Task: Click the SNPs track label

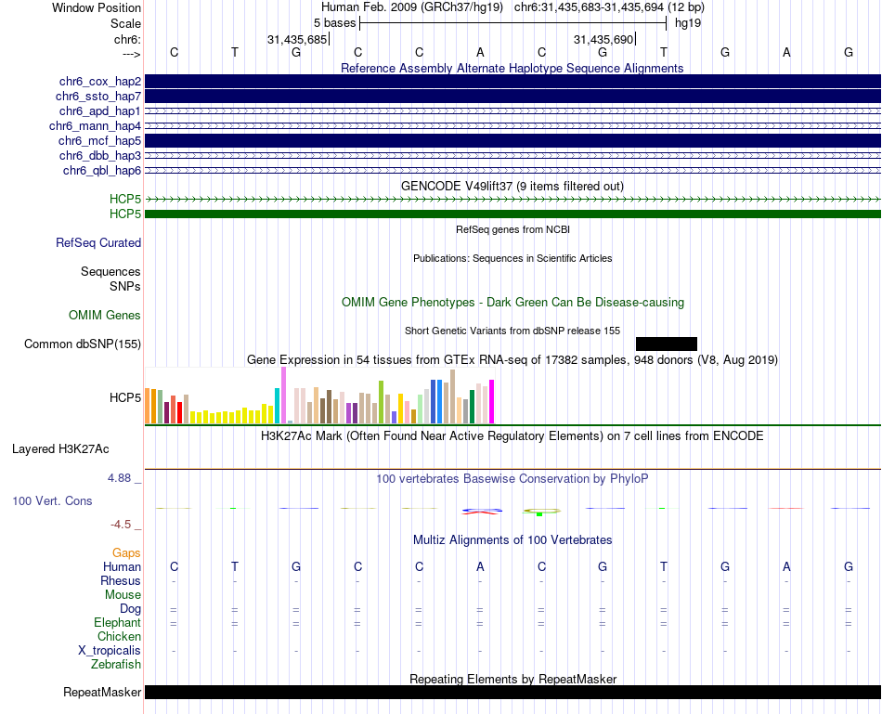Action: pos(125,286)
